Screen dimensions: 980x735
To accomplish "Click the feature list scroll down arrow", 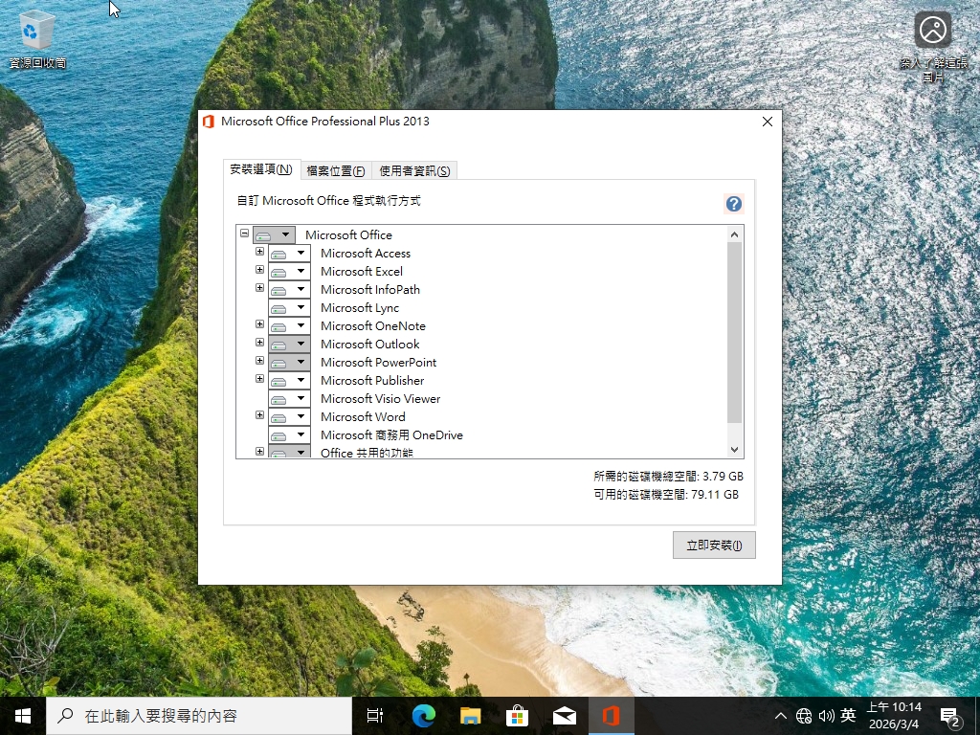I will 735,450.
